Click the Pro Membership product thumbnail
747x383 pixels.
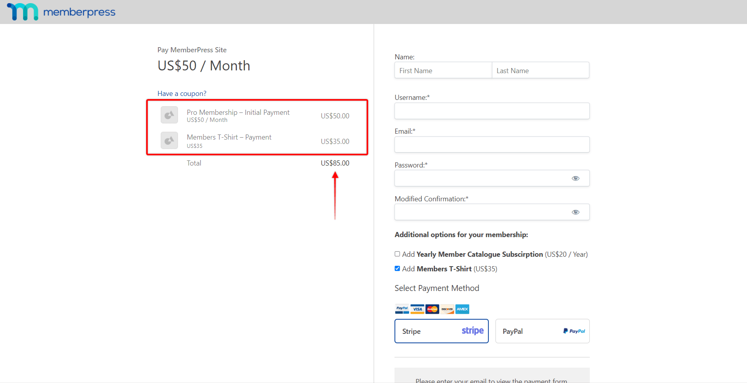coord(169,115)
